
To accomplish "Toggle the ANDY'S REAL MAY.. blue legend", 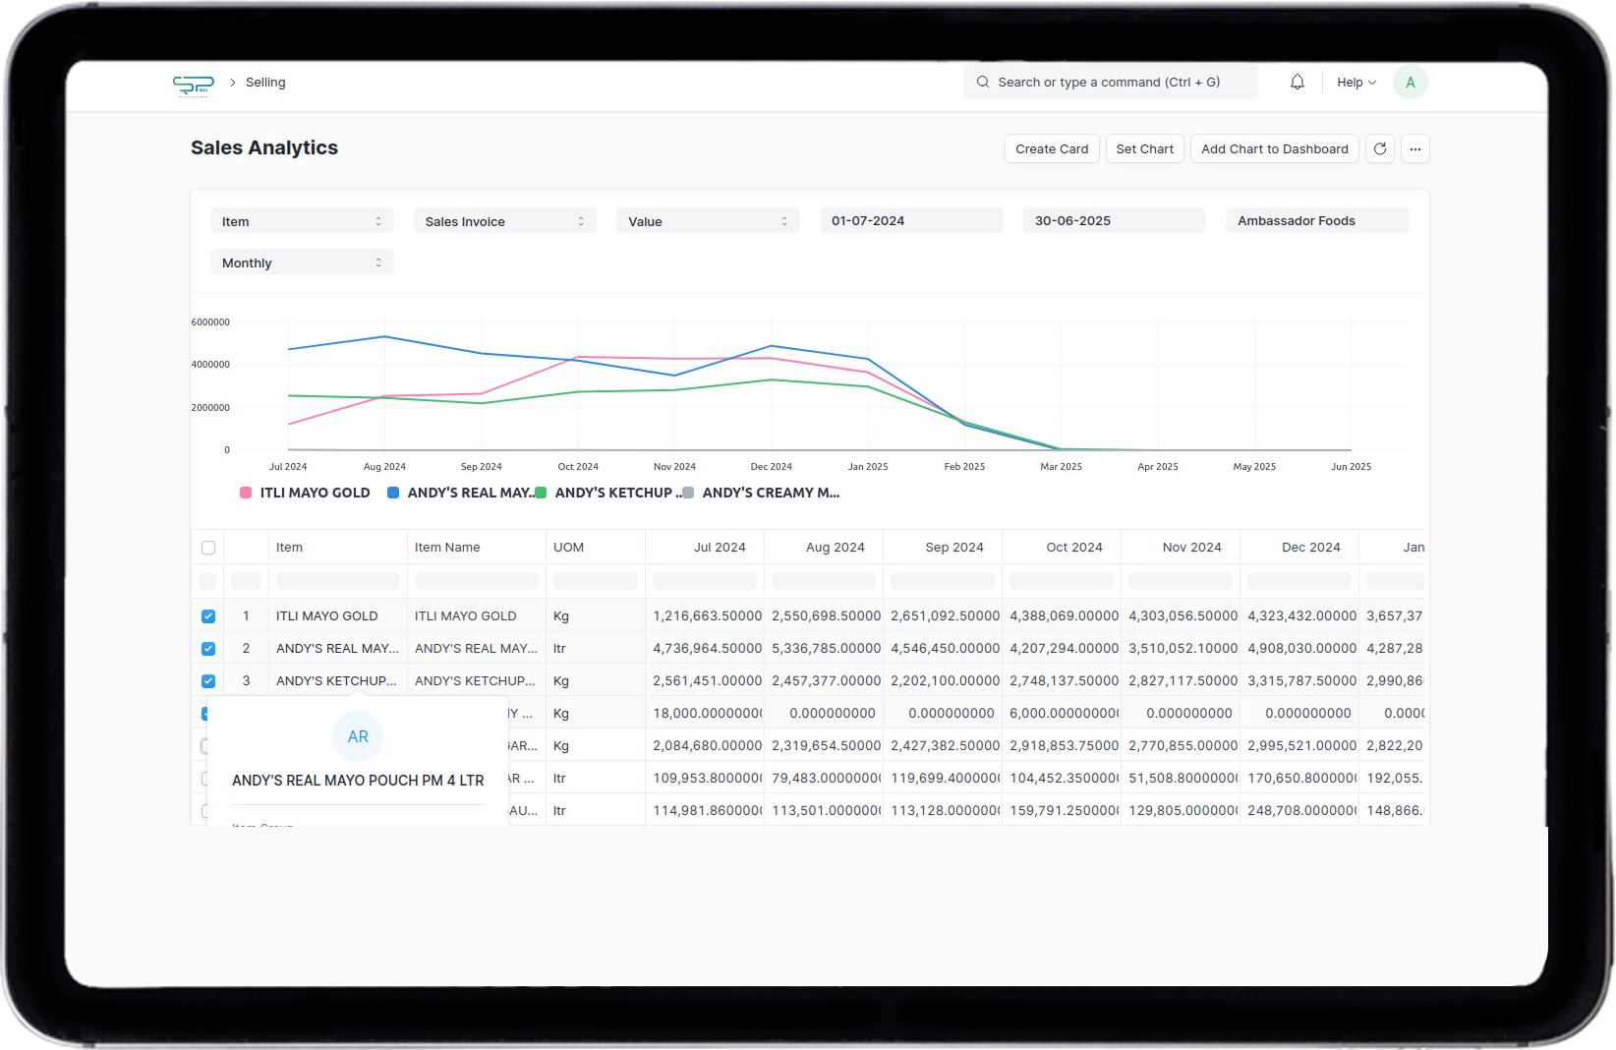I will click(460, 493).
